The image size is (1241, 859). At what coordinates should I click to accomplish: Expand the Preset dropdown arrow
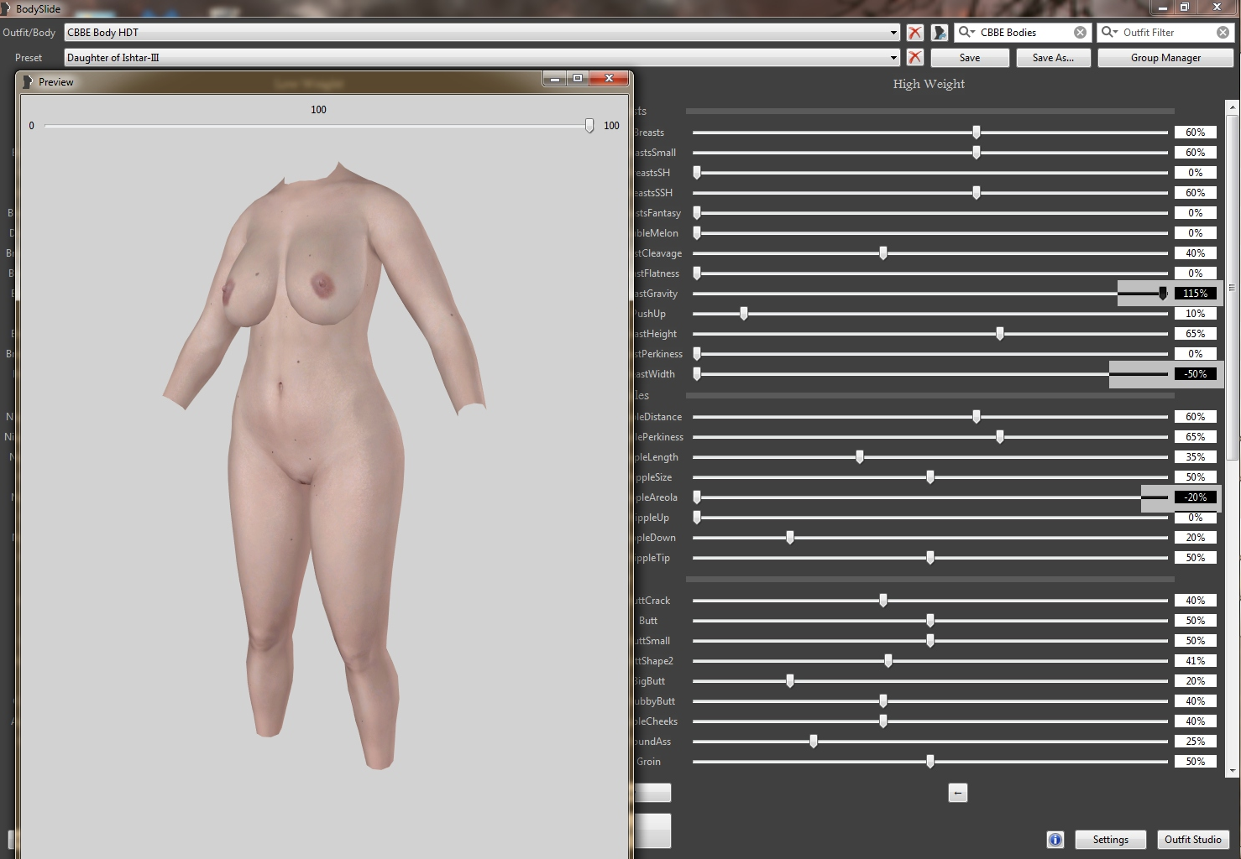point(893,58)
